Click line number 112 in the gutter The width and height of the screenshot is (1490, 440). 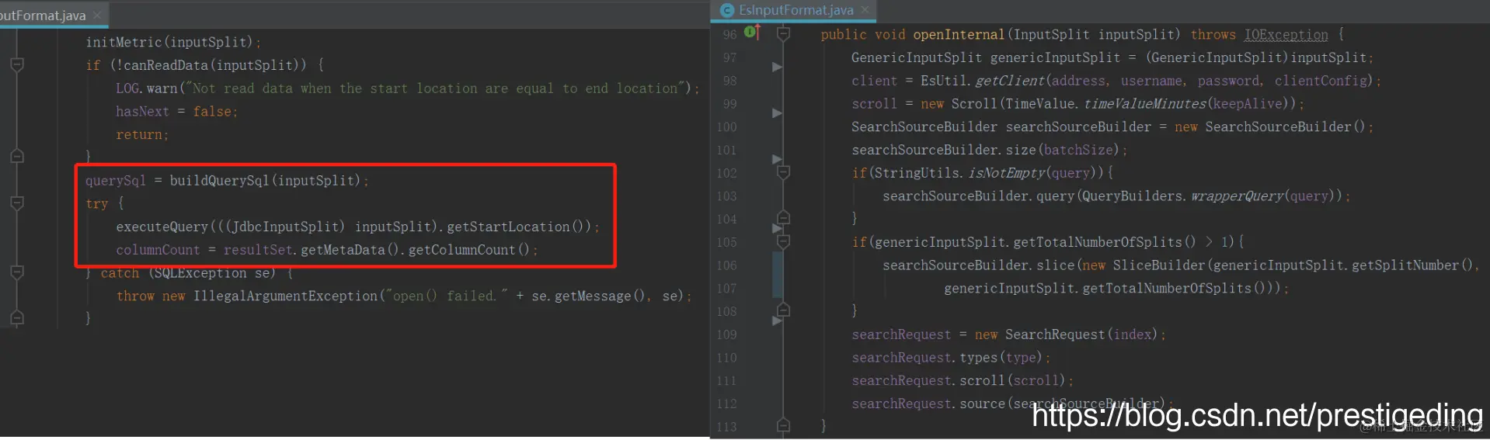click(726, 404)
